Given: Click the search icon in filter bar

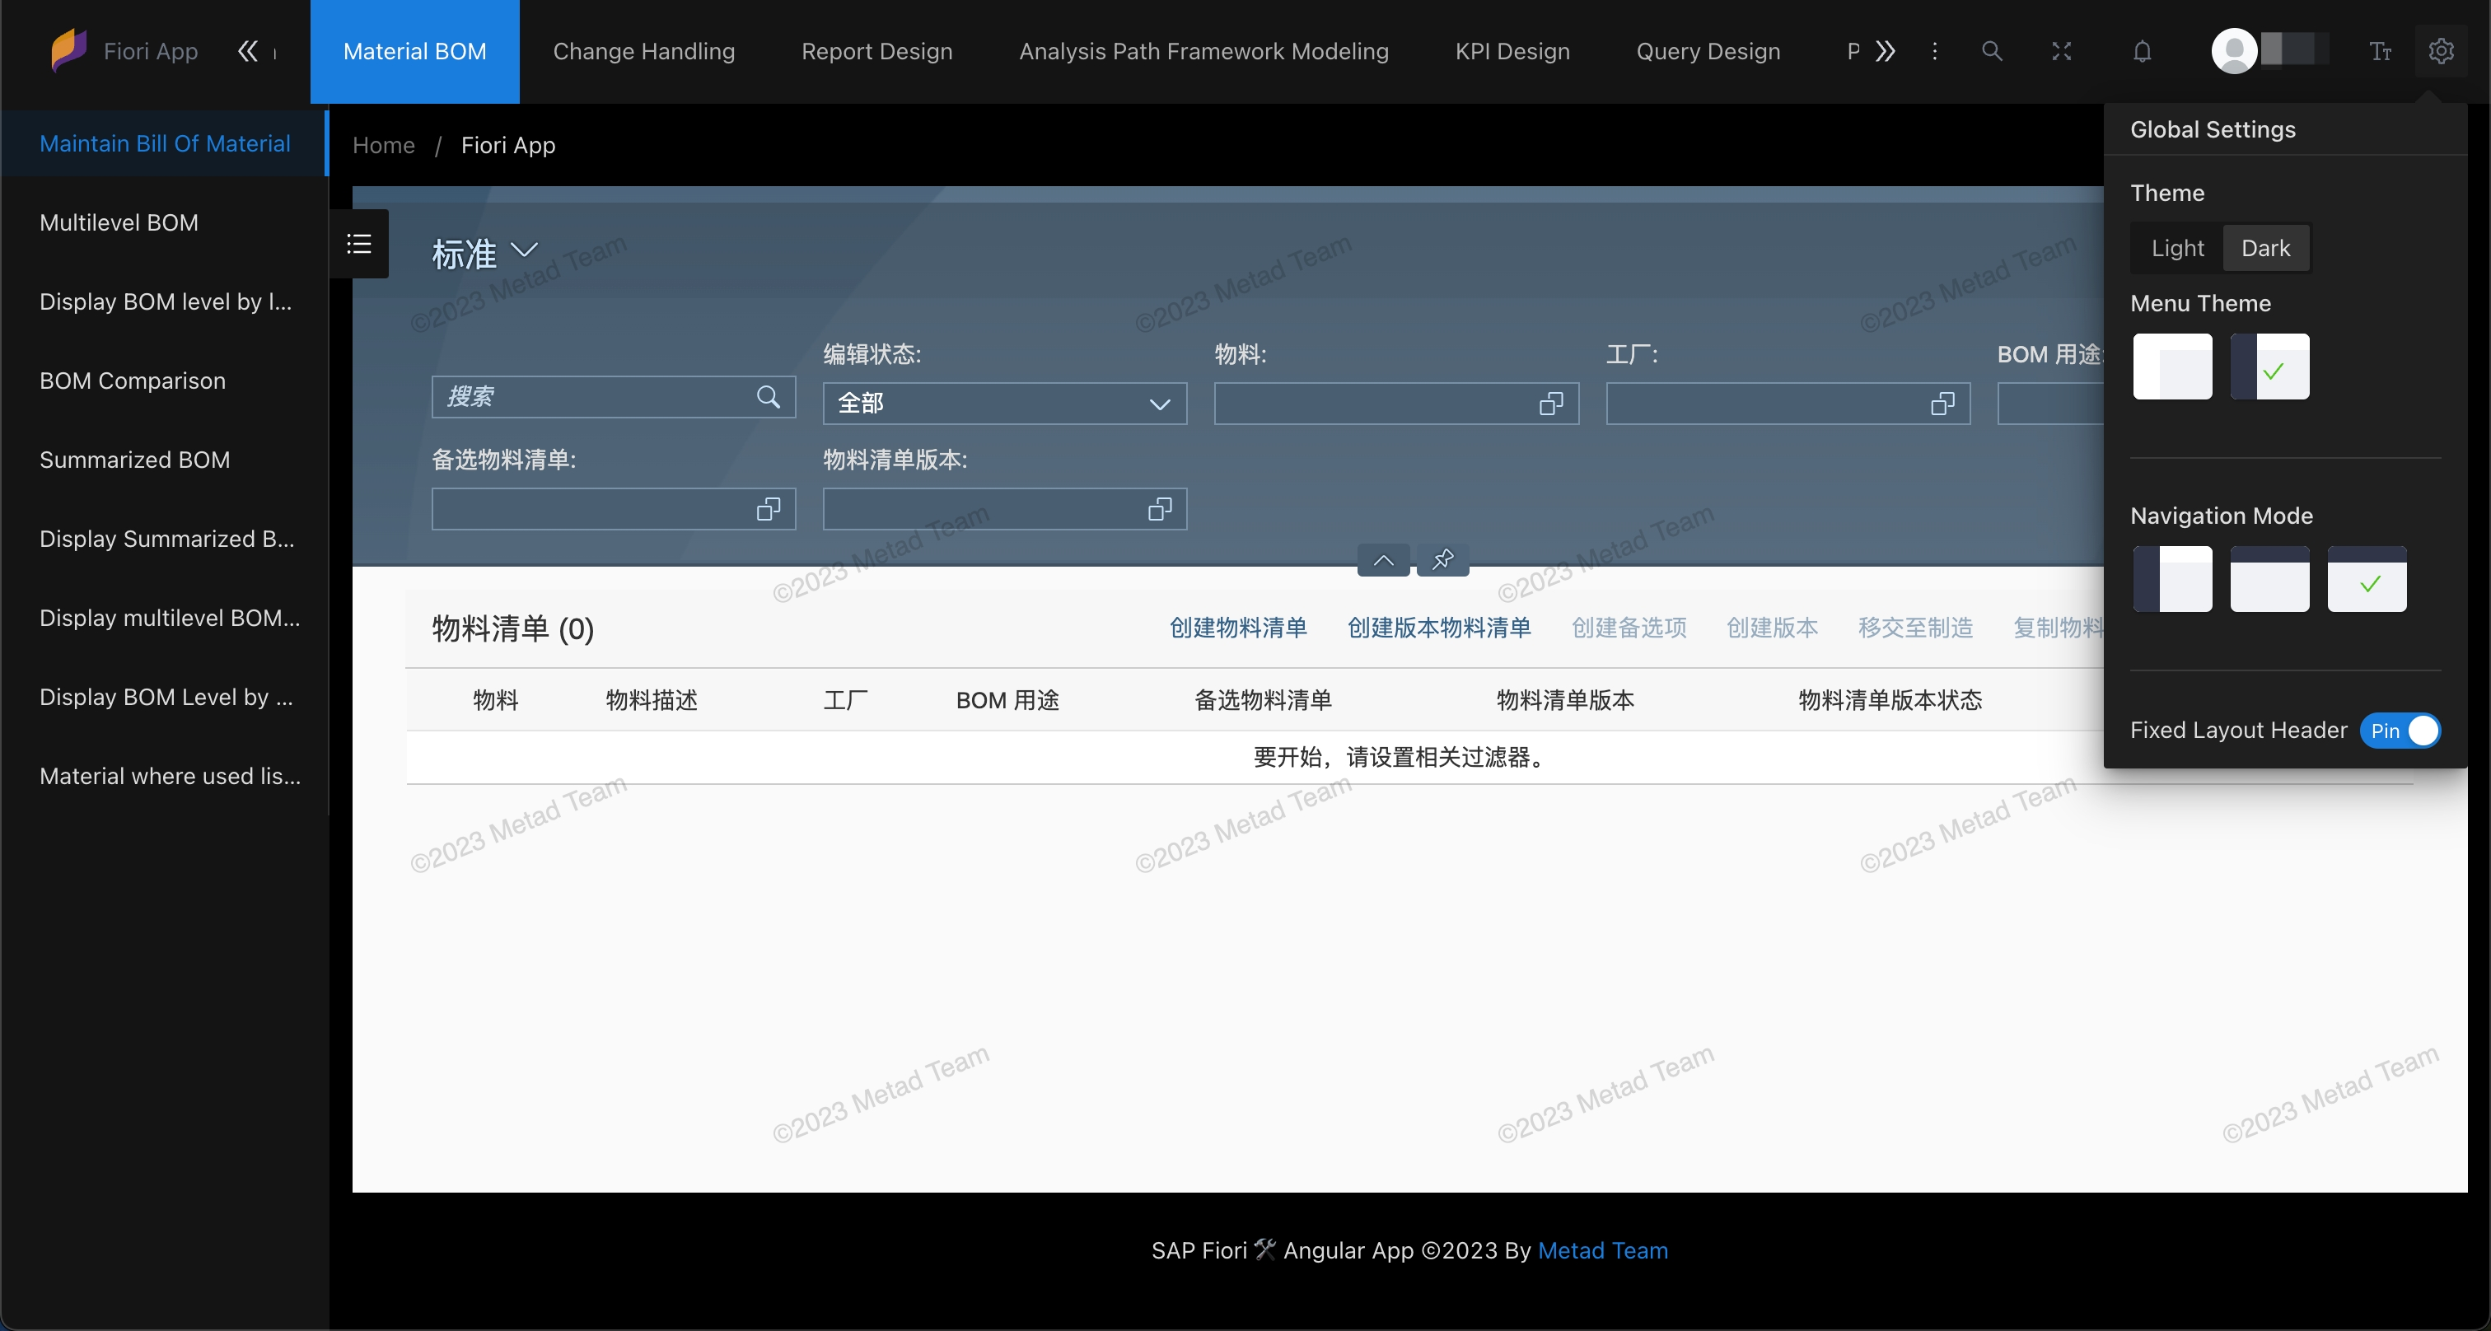Looking at the screenshot, I should [769, 395].
